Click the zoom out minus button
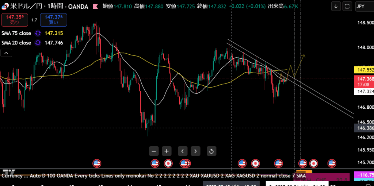This screenshot has height=186, width=374. (154, 151)
